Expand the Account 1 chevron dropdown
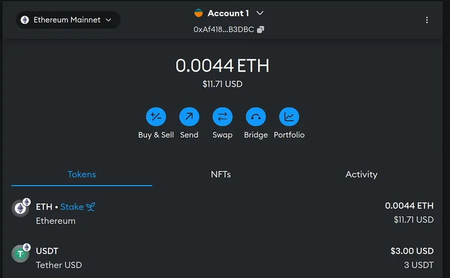 coord(259,13)
